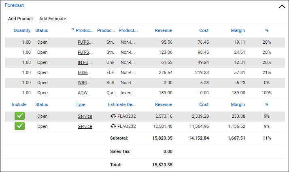The height and width of the screenshot is (172, 289).
Task: Sort products by the Revenue column header
Action: [x=163, y=30]
